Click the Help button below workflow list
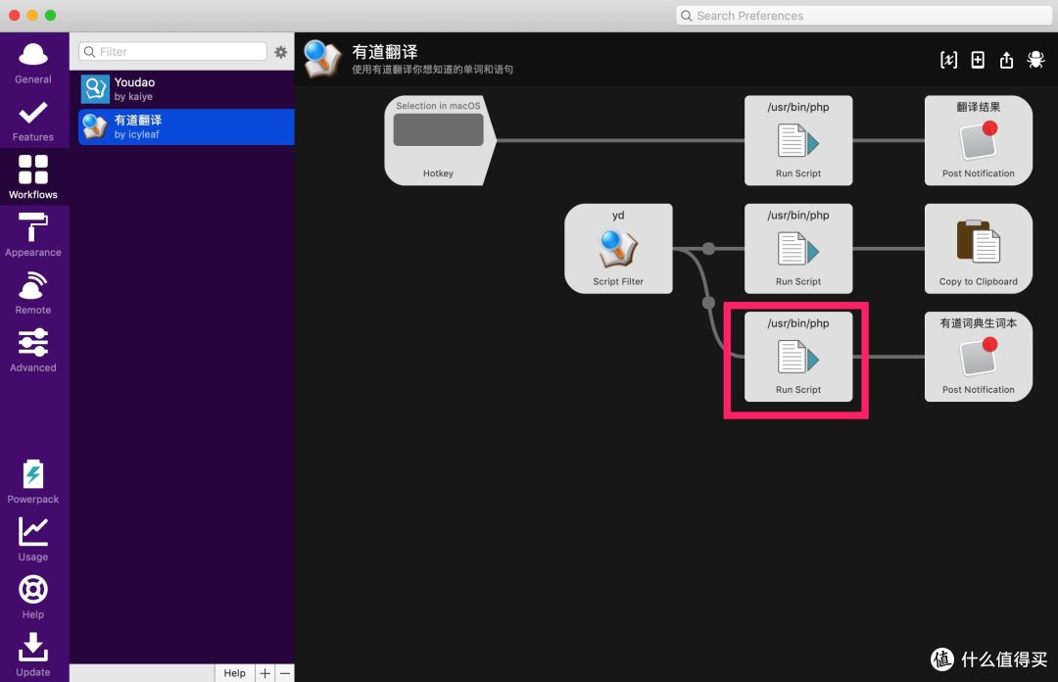The image size is (1058, 682). coord(234,672)
